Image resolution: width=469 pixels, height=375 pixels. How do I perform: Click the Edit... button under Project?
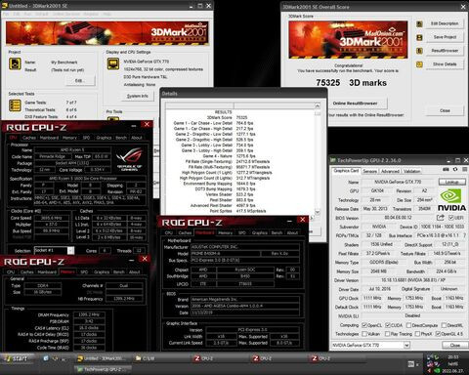tap(80, 80)
